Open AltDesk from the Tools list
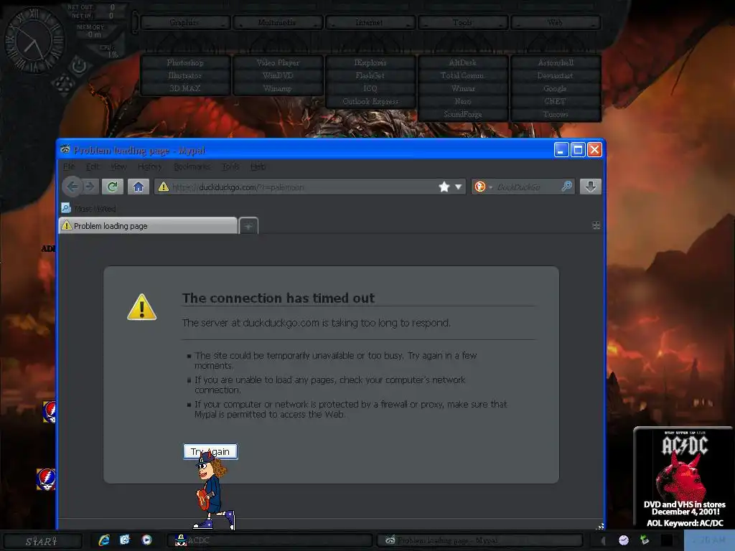Viewport: 735px width, 551px height. coord(462,62)
